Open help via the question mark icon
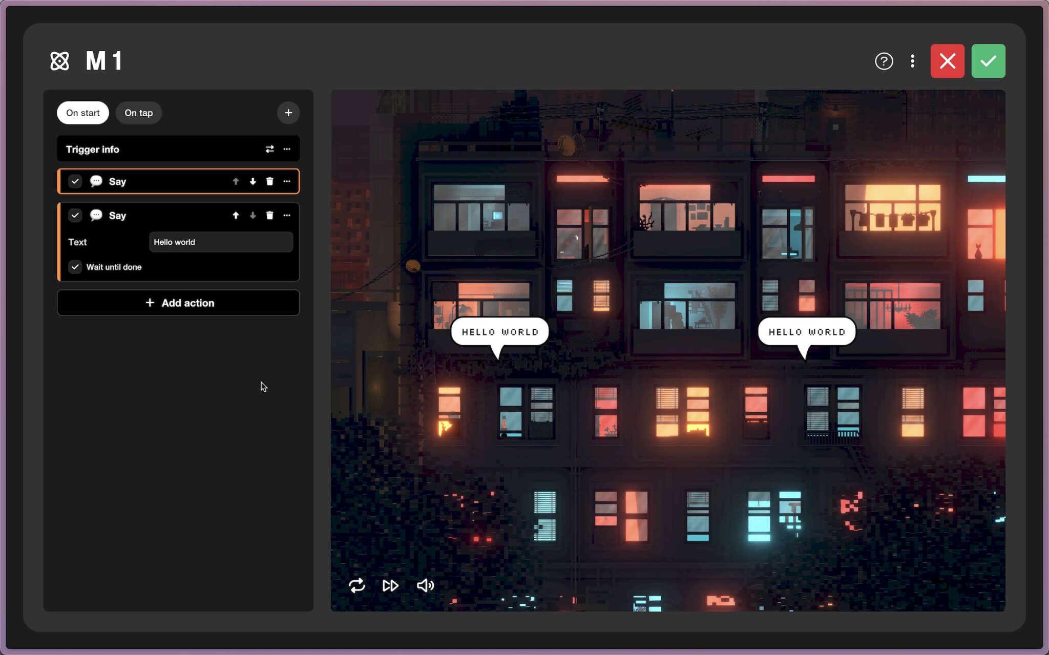The height and width of the screenshot is (655, 1049). click(884, 61)
